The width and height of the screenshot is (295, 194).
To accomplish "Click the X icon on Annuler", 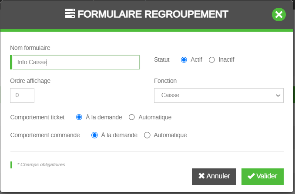I will pos(201,176).
